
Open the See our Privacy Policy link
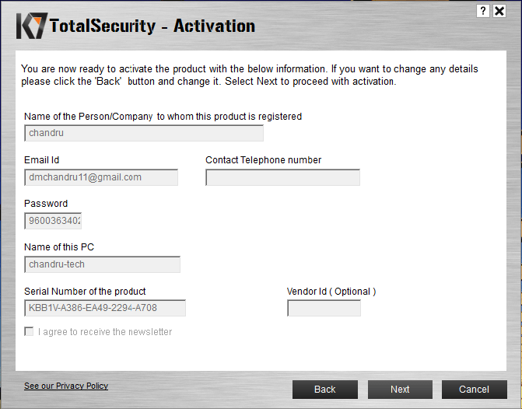click(66, 386)
